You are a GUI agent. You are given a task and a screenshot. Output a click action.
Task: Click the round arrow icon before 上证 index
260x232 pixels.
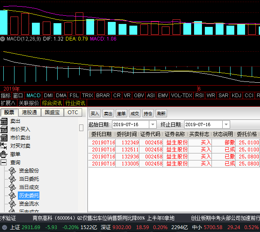[5, 227]
